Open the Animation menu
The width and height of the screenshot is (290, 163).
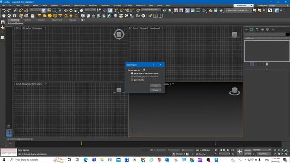pyautogui.click(x=66, y=5)
